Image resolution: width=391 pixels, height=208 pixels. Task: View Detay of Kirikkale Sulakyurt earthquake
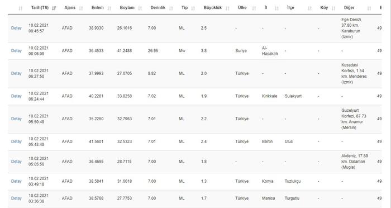point(16,96)
